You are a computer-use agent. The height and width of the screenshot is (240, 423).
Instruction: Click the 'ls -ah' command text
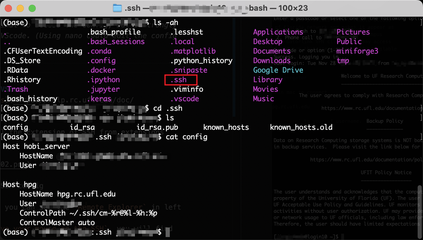click(166, 22)
